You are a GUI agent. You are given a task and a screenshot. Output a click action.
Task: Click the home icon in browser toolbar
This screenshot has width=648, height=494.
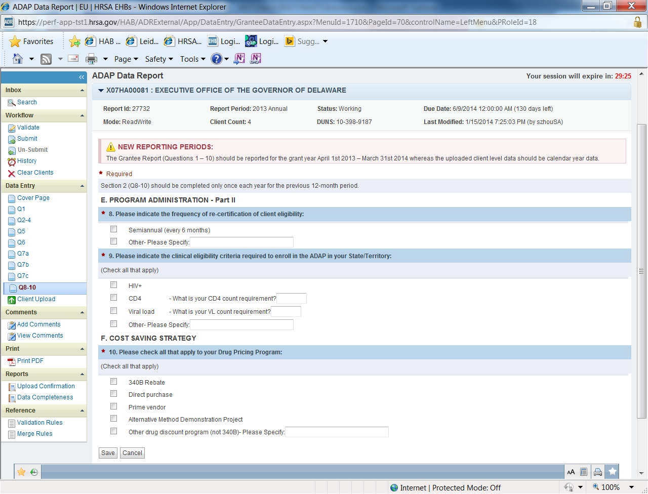click(18, 59)
